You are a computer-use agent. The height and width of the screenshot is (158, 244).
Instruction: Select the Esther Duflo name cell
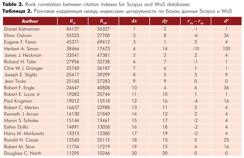[x=16, y=127]
